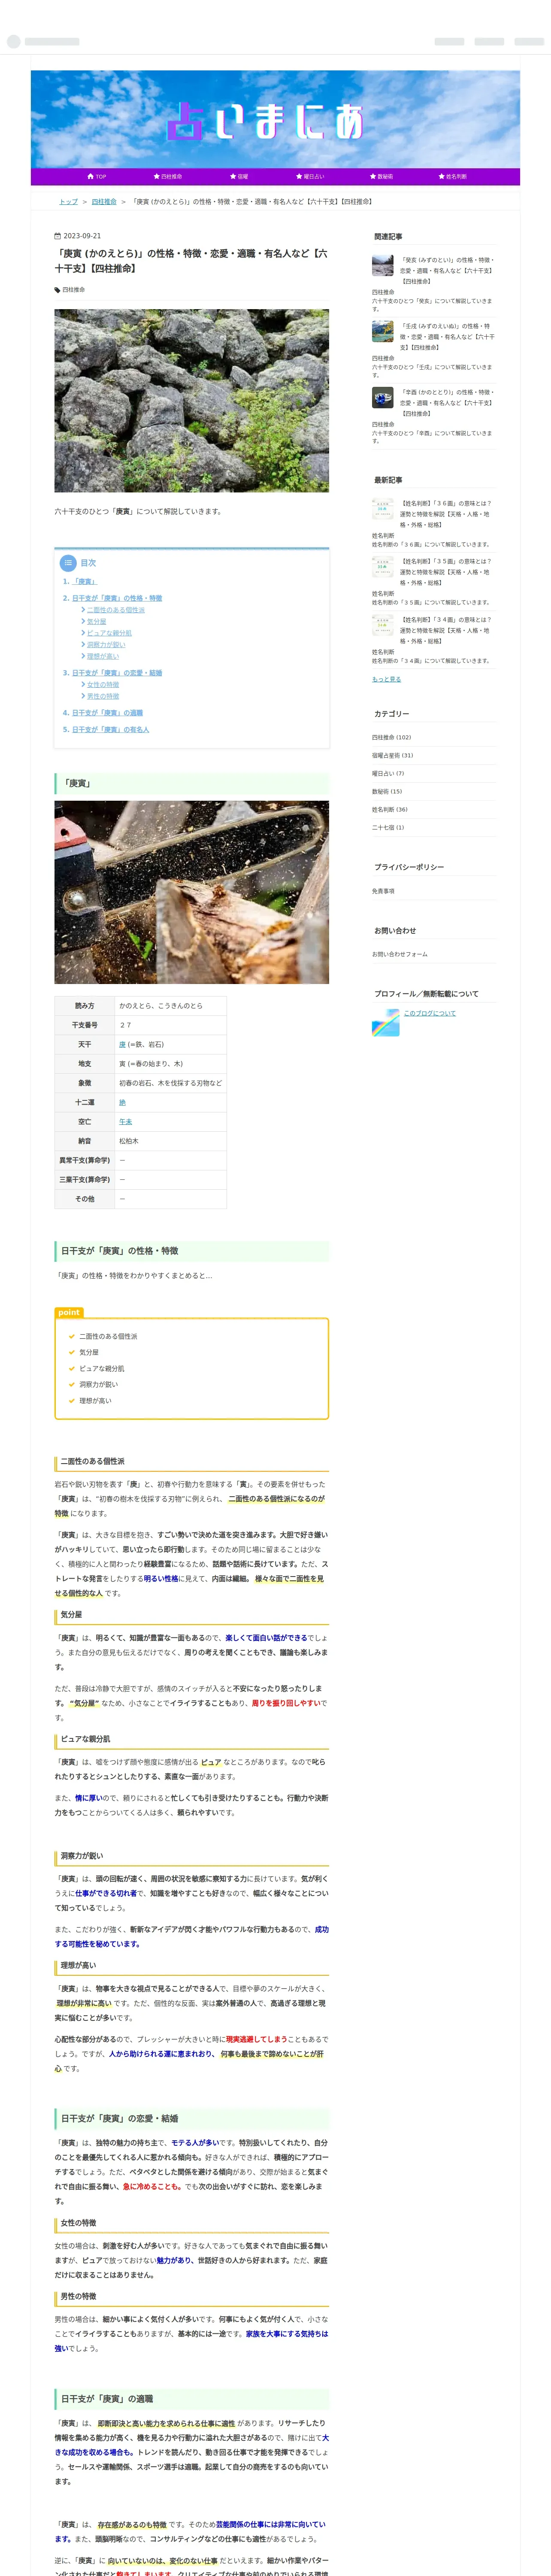Go to トップ breadcrumb link

pos(68,201)
